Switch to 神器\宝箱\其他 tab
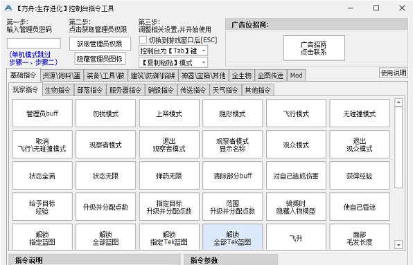Screen dimensions: 413x265 [x=203, y=75]
